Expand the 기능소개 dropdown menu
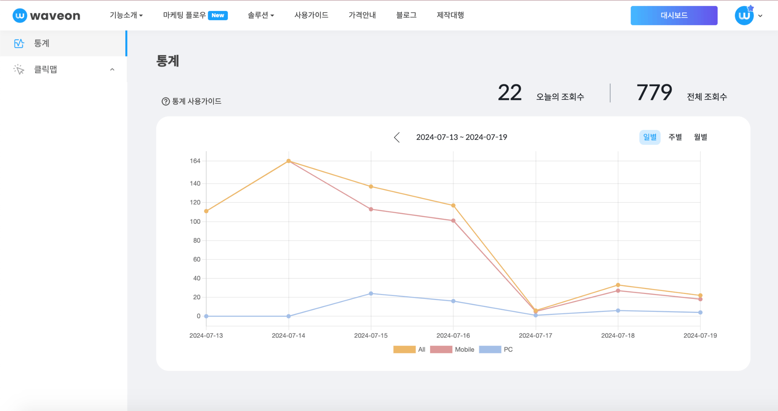This screenshot has width=778, height=411. click(126, 15)
